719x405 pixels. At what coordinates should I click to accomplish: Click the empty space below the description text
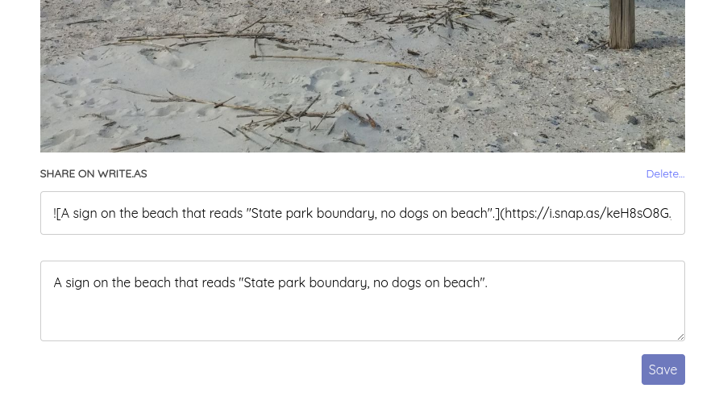tap(362, 319)
